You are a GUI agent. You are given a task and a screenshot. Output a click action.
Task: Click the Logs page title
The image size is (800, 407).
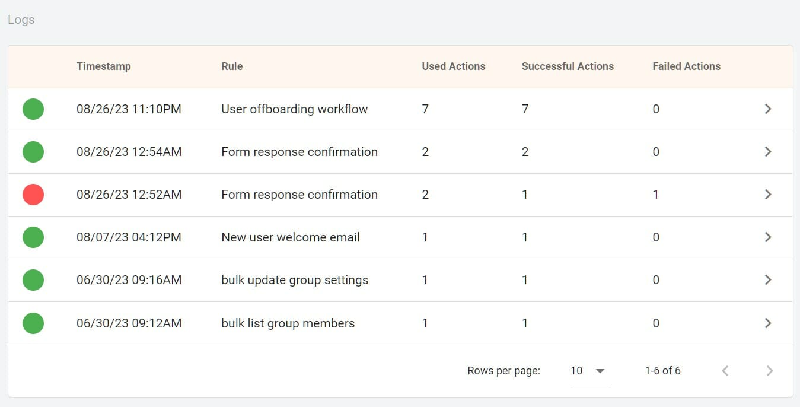pos(21,19)
